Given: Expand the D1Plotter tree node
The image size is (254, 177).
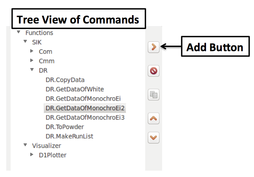Looking at the screenshot, I should point(32,155).
